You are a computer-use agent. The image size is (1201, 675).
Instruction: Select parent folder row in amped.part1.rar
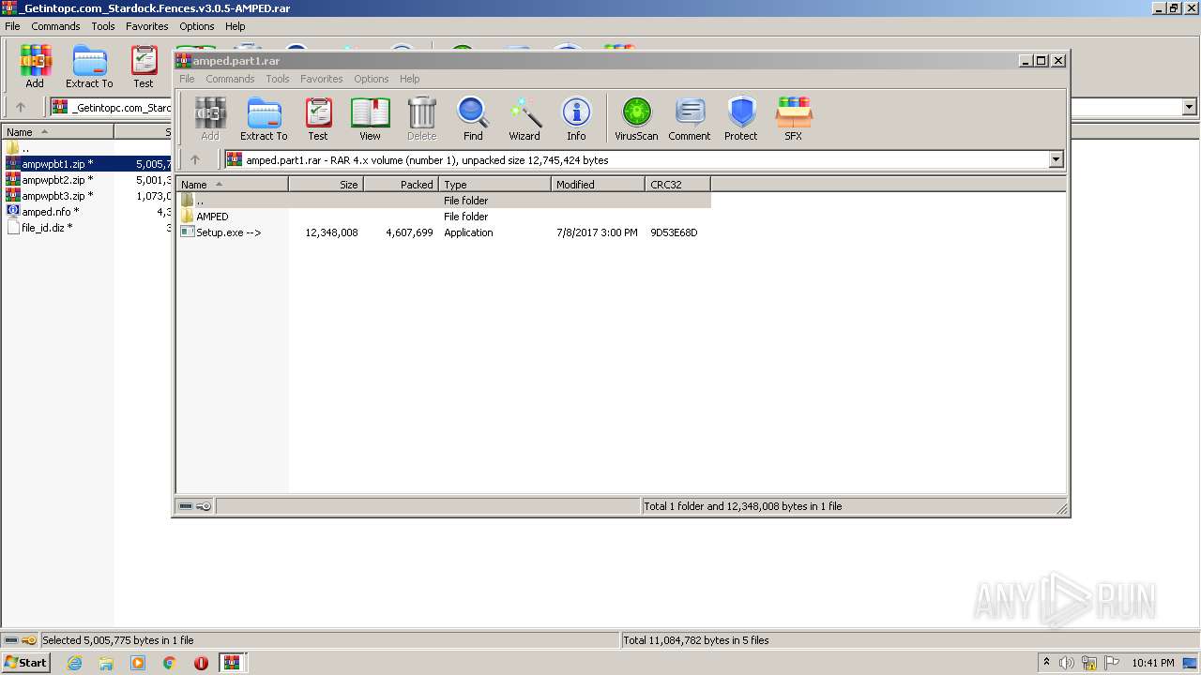pyautogui.click(x=443, y=201)
